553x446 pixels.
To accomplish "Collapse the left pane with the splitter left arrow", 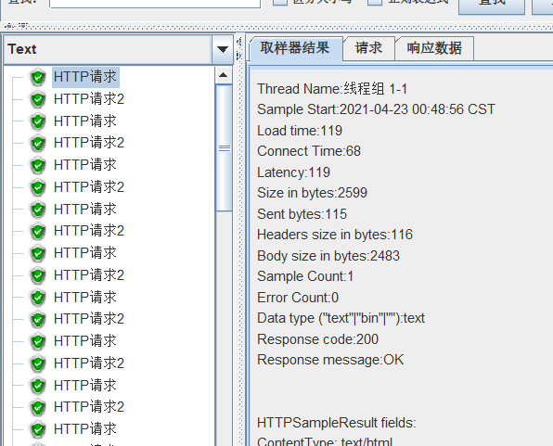I will tap(239, 43).
